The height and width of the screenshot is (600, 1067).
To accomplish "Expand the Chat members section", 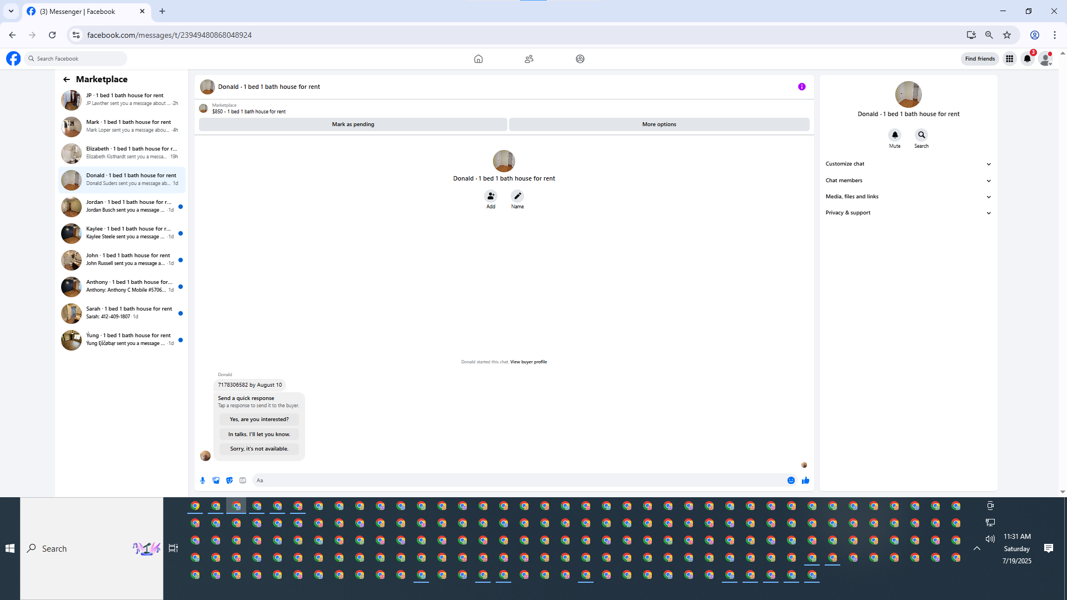I will pyautogui.click(x=908, y=181).
